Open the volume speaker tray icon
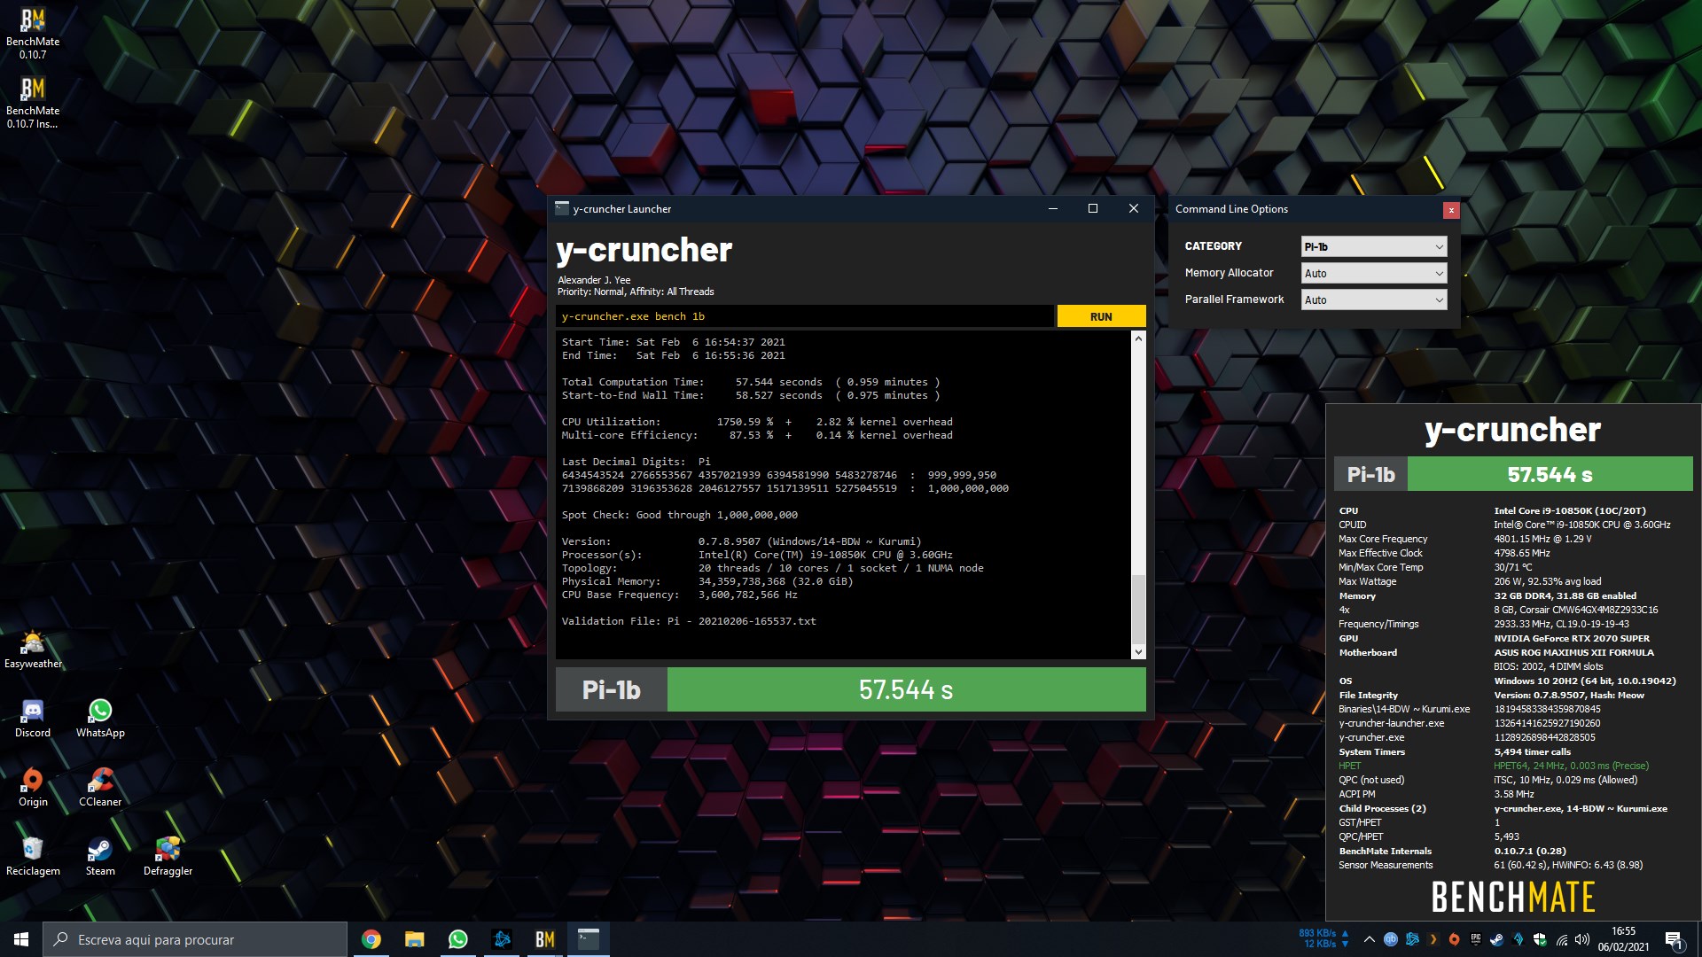1702x957 pixels. coord(1582,939)
